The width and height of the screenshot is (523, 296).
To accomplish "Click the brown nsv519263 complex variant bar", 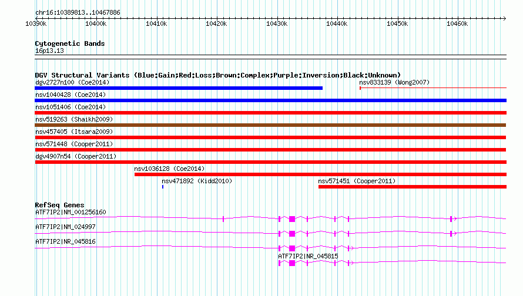I will click(270, 125).
